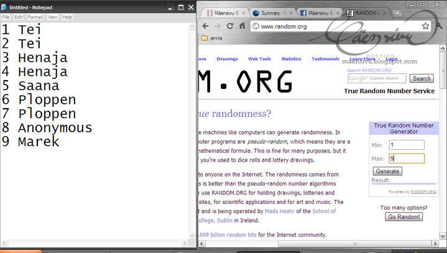Viewport: 447px width, 253px height.
Task: Click the '8 Anonymous' line in Notepad
Action: pyautogui.click(x=47, y=127)
